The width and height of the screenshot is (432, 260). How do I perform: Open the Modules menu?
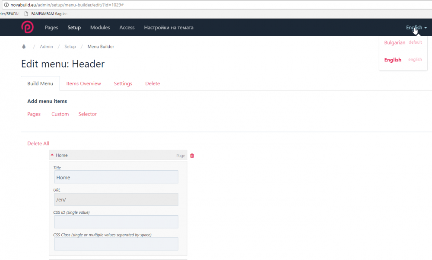[100, 27]
